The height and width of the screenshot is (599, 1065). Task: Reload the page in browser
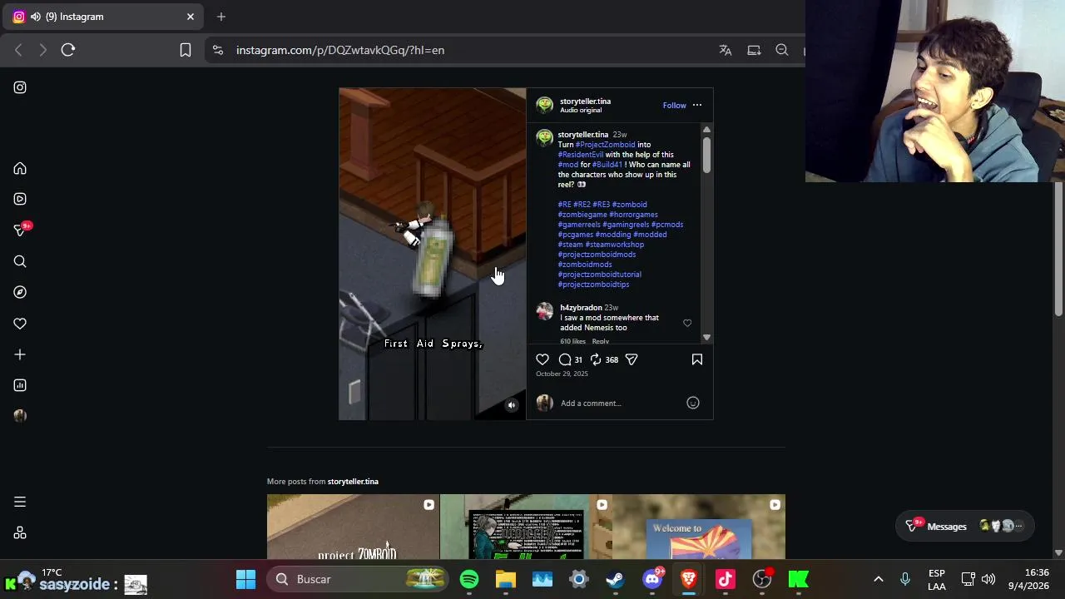coord(68,50)
